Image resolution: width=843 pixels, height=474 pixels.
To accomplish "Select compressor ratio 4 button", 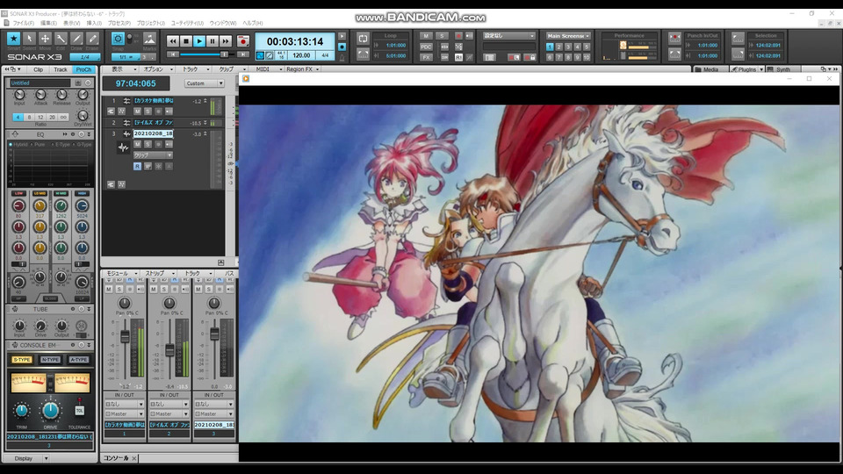I will [x=18, y=117].
